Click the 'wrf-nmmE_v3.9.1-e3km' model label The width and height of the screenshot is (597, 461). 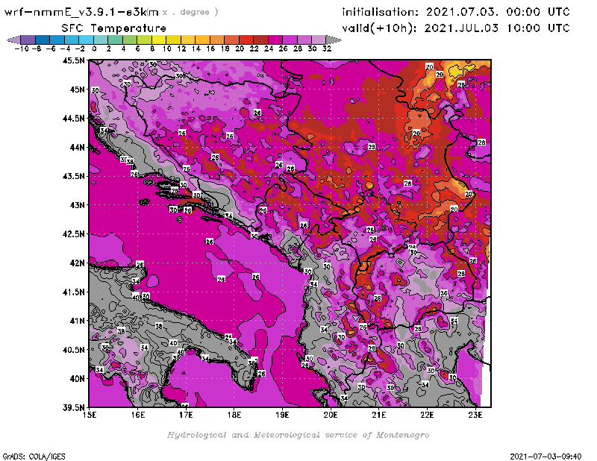81,12
